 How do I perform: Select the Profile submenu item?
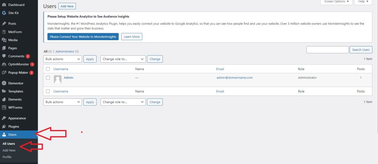pyautogui.click(x=7, y=157)
